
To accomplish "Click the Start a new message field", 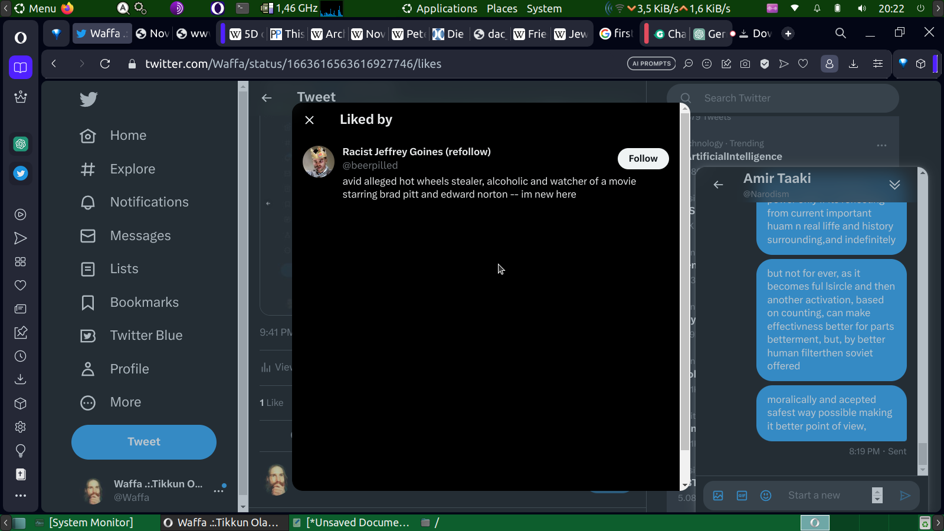I will tap(825, 496).
